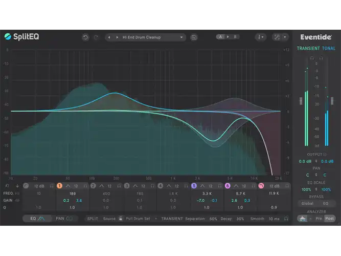Toggle band 6 on/off
Screen dimensions: 341x256
(x=228, y=186)
